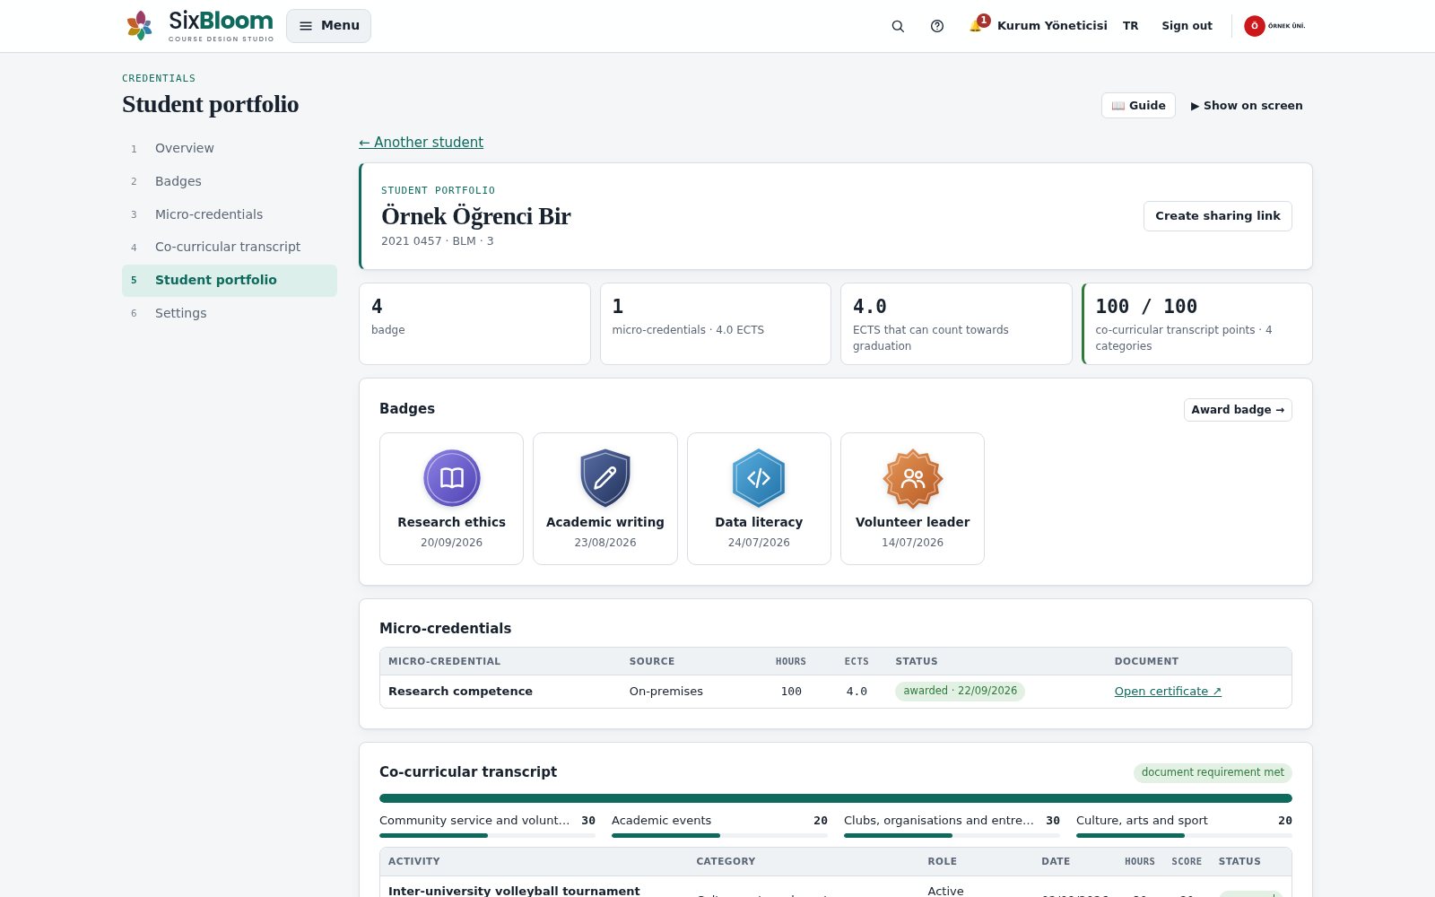Switch language with TR selector
This screenshot has height=897, width=1435.
pyautogui.click(x=1131, y=26)
